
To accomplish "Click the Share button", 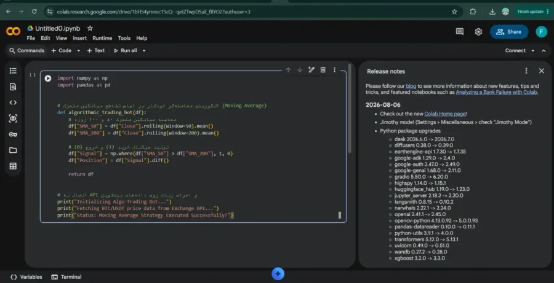I will pyautogui.click(x=509, y=32).
